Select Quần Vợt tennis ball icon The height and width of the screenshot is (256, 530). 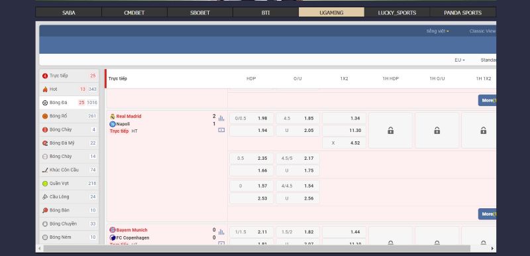point(45,183)
